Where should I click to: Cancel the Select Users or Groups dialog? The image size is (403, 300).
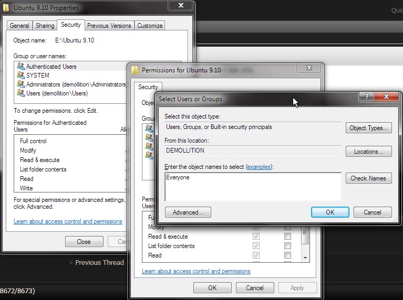point(373,212)
